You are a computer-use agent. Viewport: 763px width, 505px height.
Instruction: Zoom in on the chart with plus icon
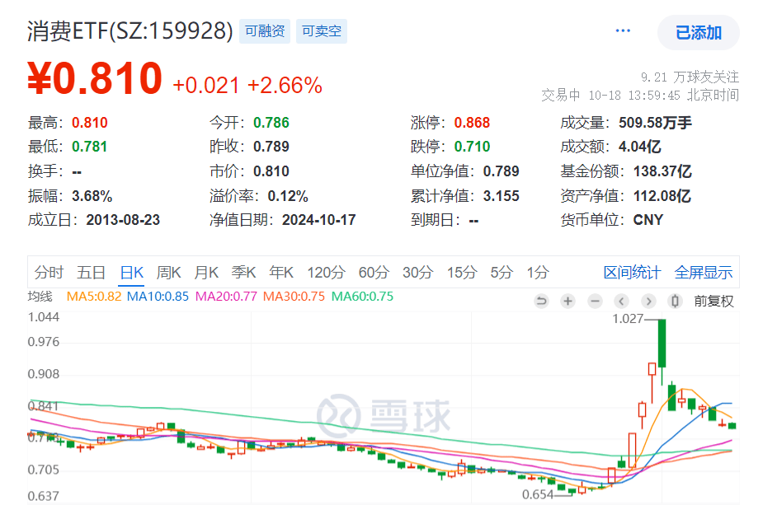tap(568, 302)
